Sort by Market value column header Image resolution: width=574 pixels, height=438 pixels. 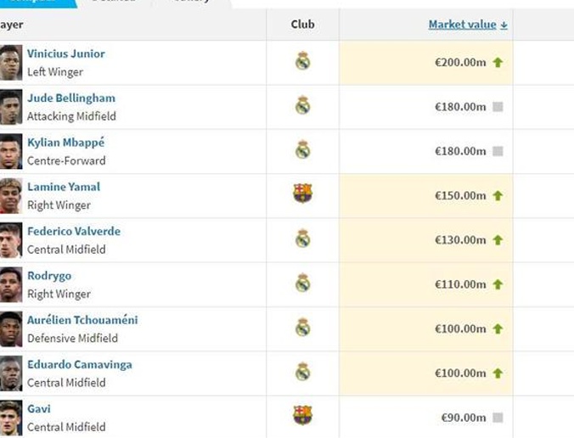click(463, 25)
